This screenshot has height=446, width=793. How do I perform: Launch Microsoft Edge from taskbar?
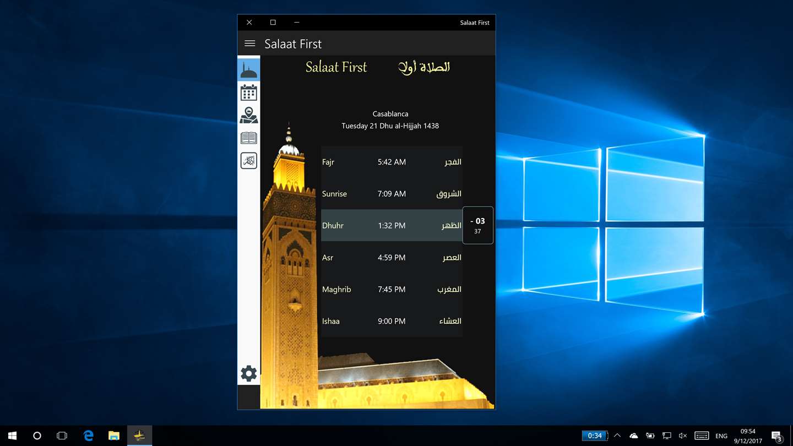click(x=88, y=436)
